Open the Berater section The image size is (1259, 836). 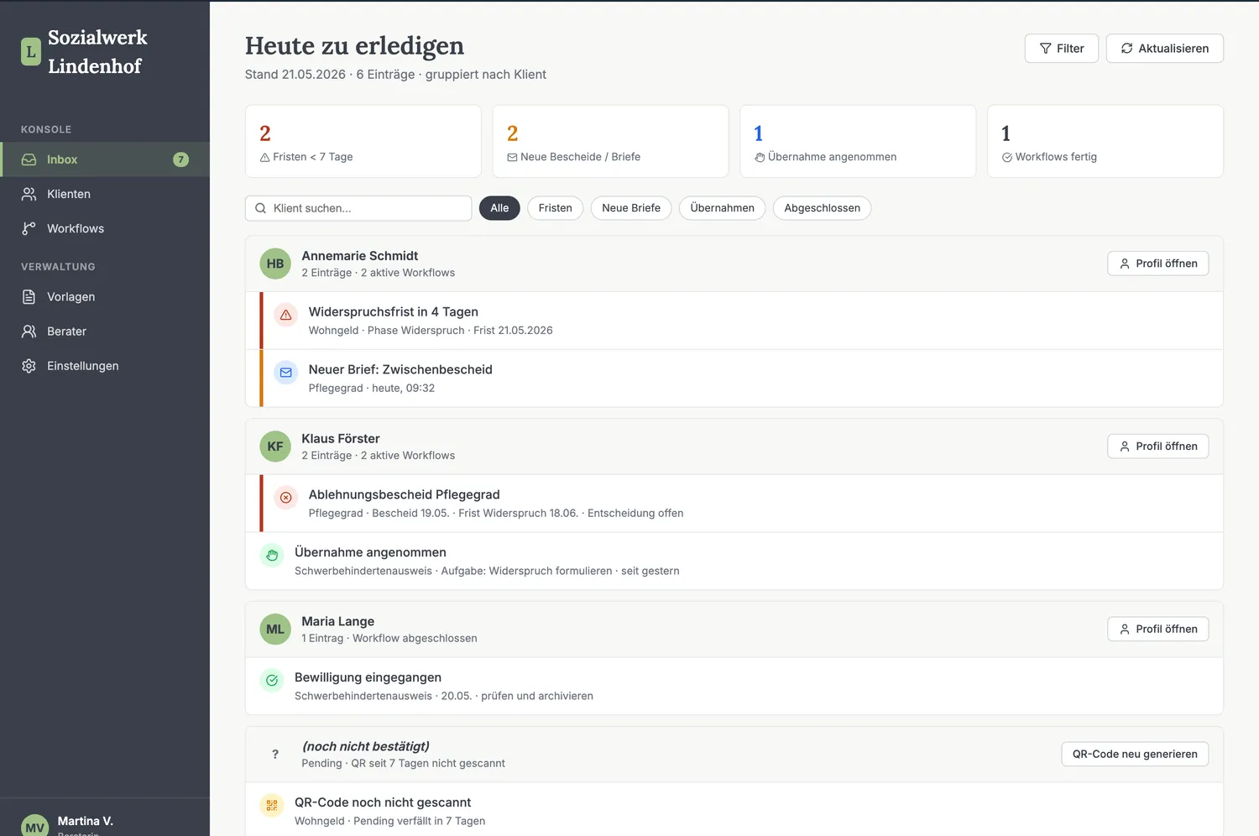point(105,332)
